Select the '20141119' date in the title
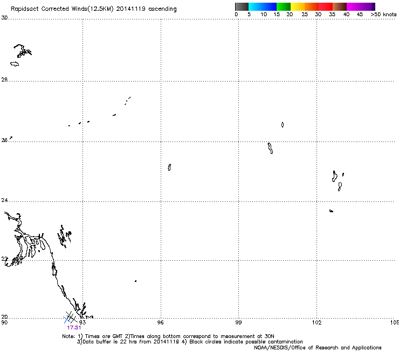Viewport: 399px width, 351px height. click(x=131, y=9)
